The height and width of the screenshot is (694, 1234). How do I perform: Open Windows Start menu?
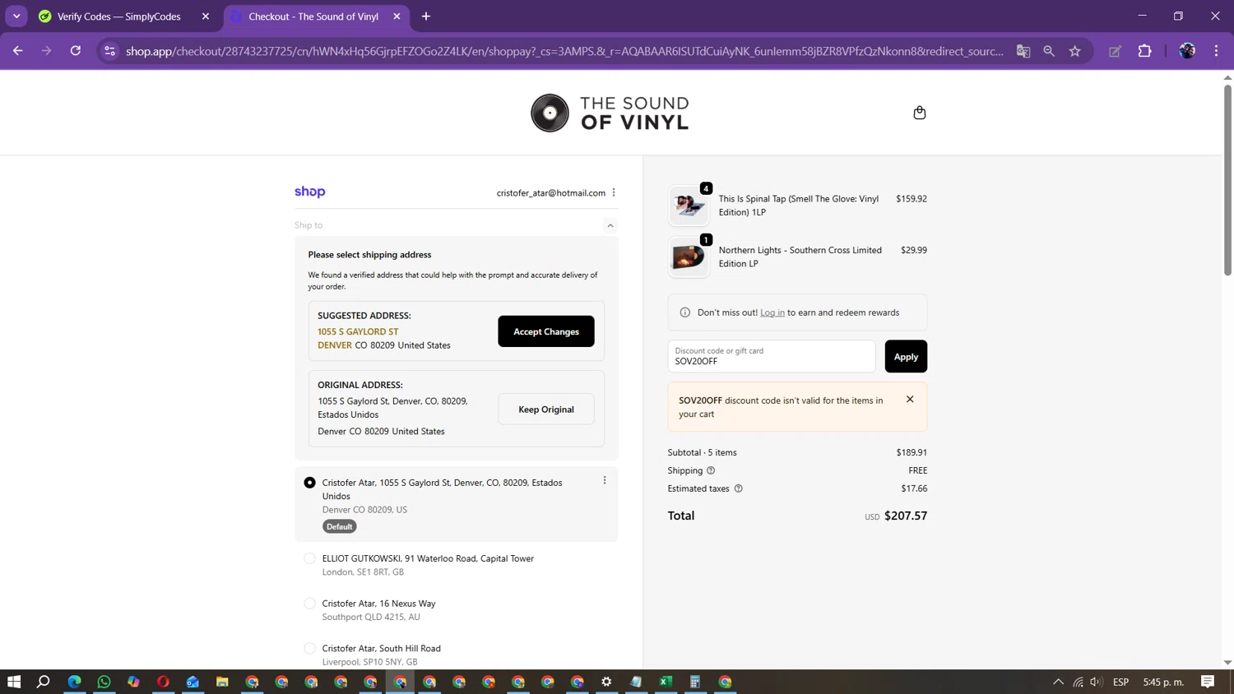[x=14, y=682]
